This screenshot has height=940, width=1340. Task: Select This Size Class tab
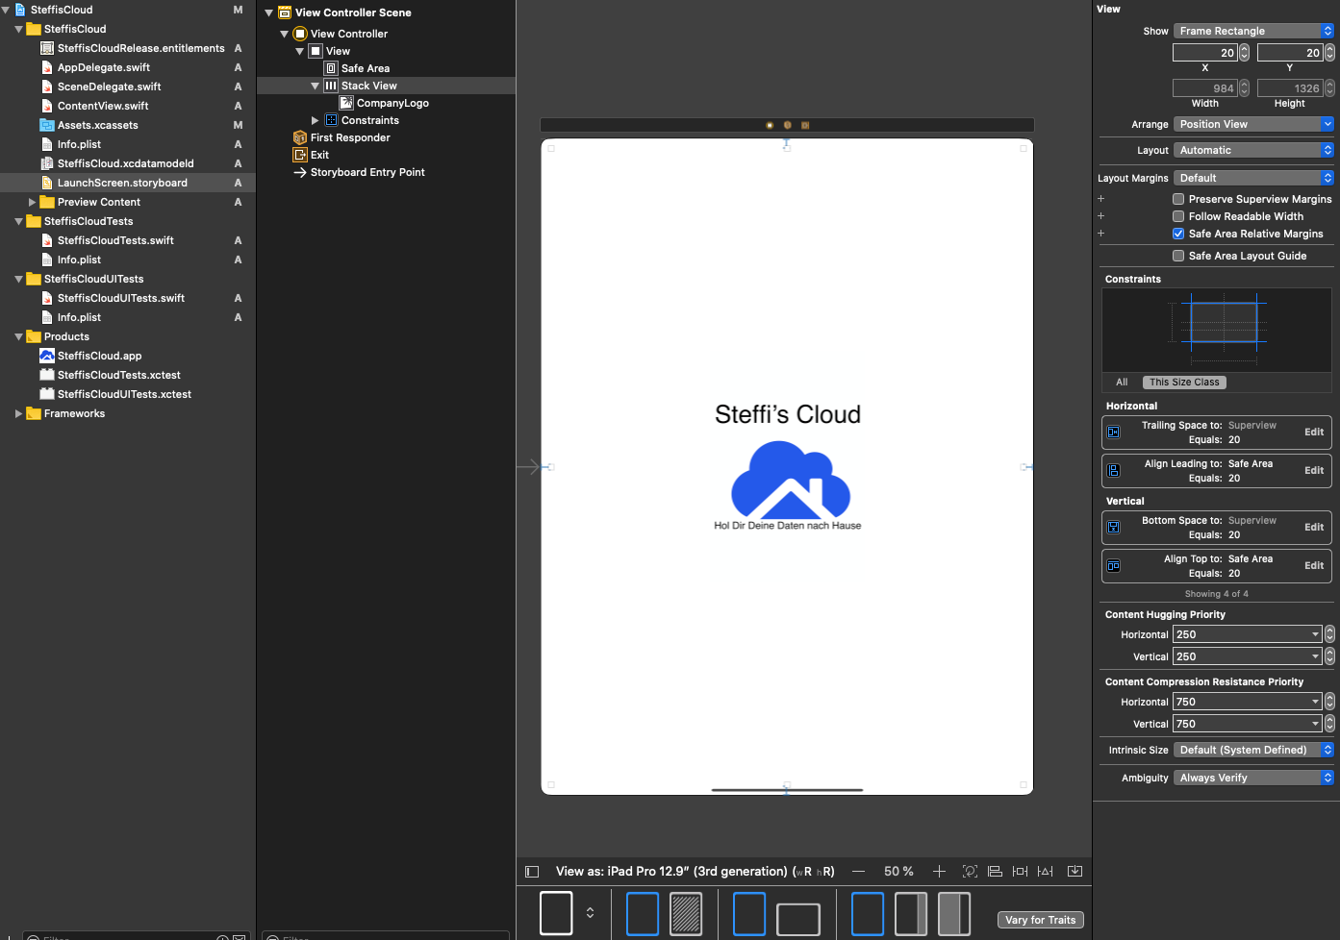pos(1183,383)
